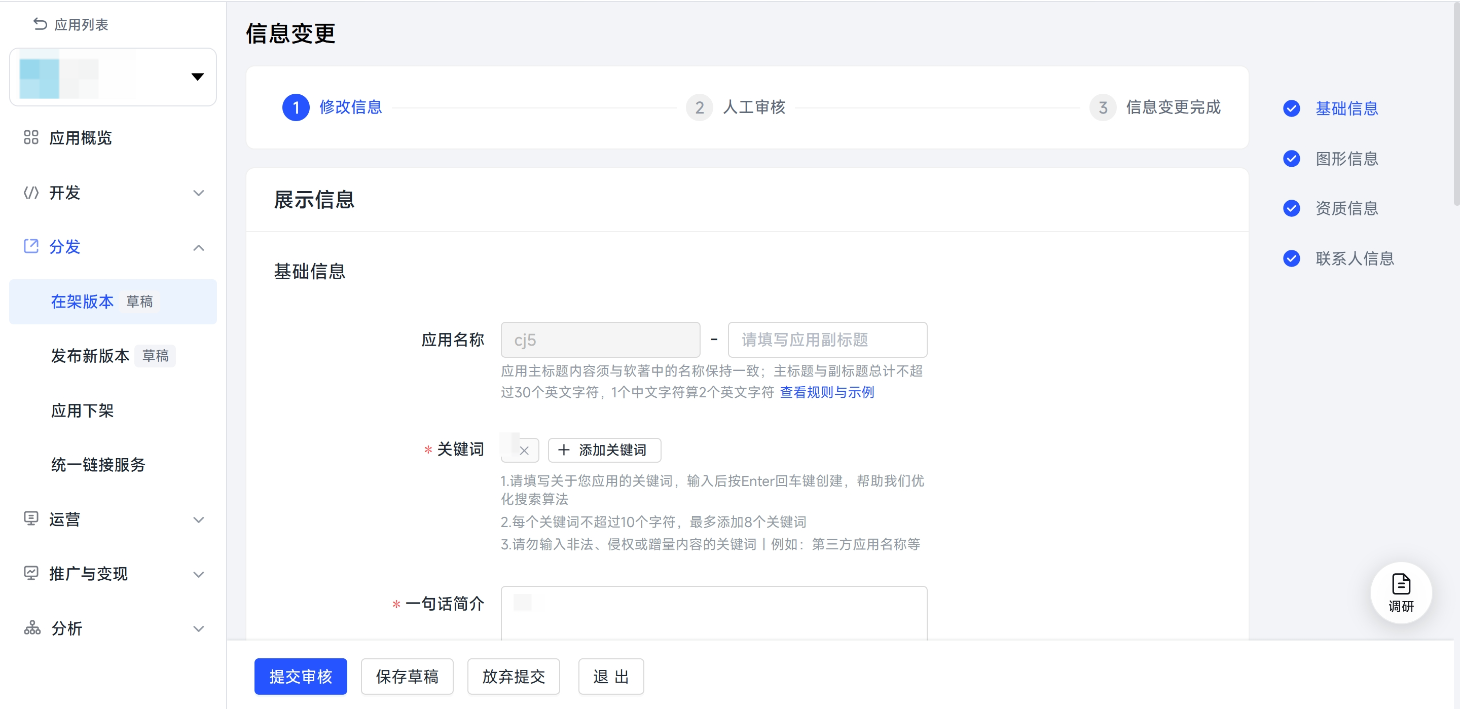Screen dimensions: 1460x709
Task: Click the 推广与变现 chart icon
Action: pos(30,573)
